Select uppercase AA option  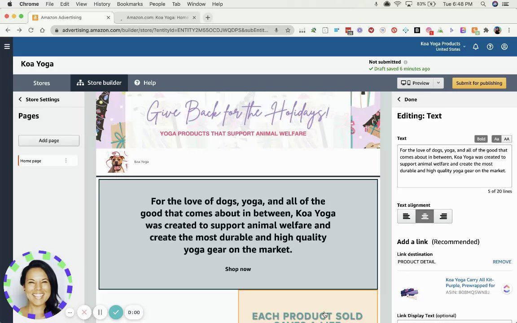pos(506,139)
